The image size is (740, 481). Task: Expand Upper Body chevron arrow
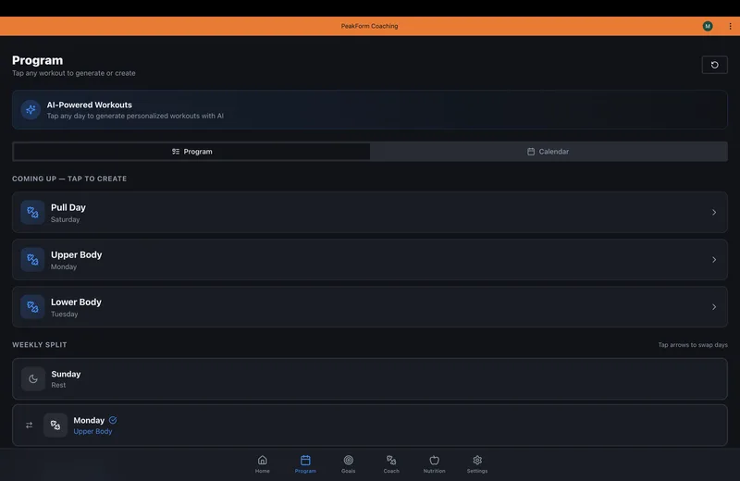[x=713, y=260]
